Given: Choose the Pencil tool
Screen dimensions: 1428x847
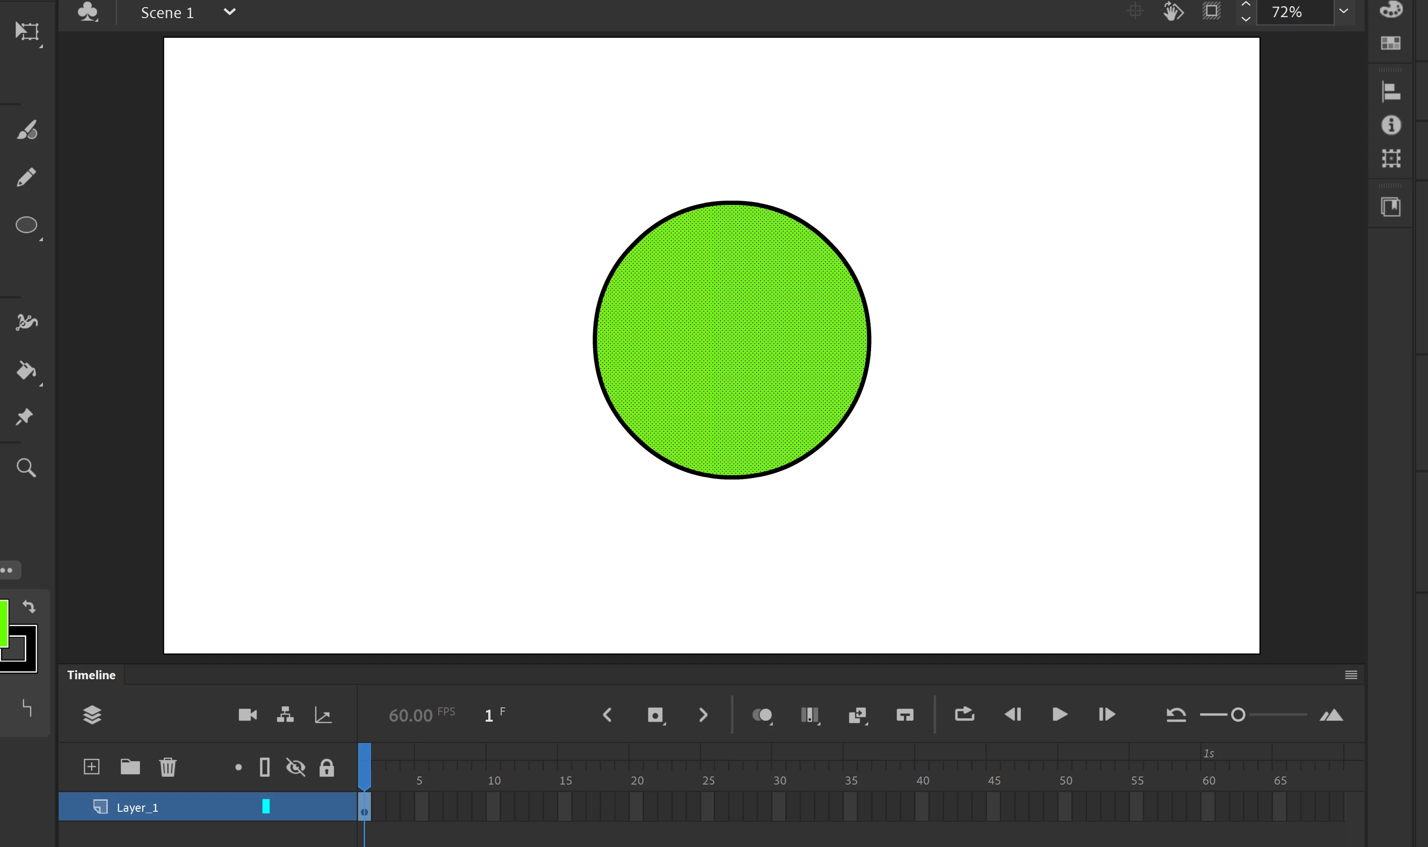Looking at the screenshot, I should point(26,177).
